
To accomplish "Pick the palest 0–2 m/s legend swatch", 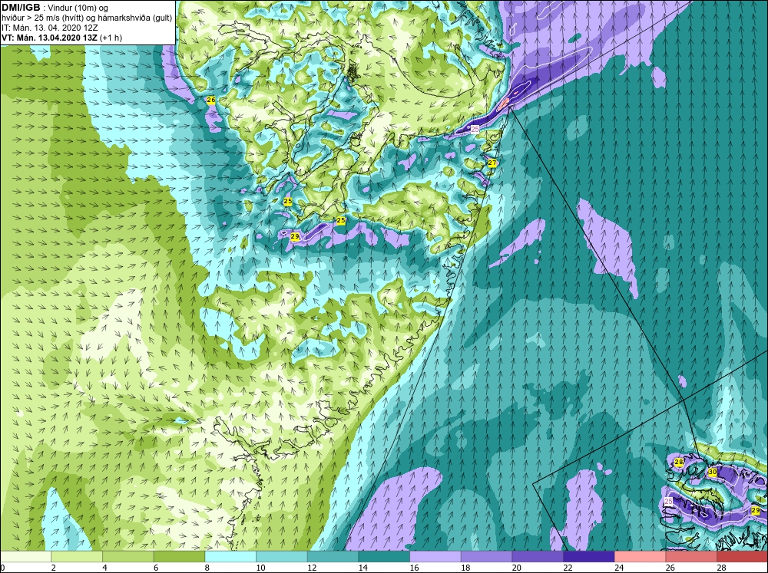I will pyautogui.click(x=25, y=556).
